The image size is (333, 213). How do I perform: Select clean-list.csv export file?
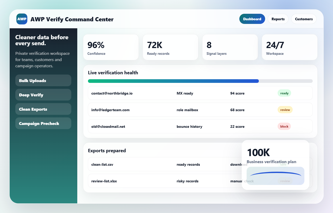(102, 164)
